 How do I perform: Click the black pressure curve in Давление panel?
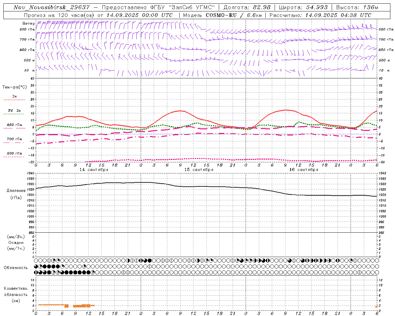[206, 187]
